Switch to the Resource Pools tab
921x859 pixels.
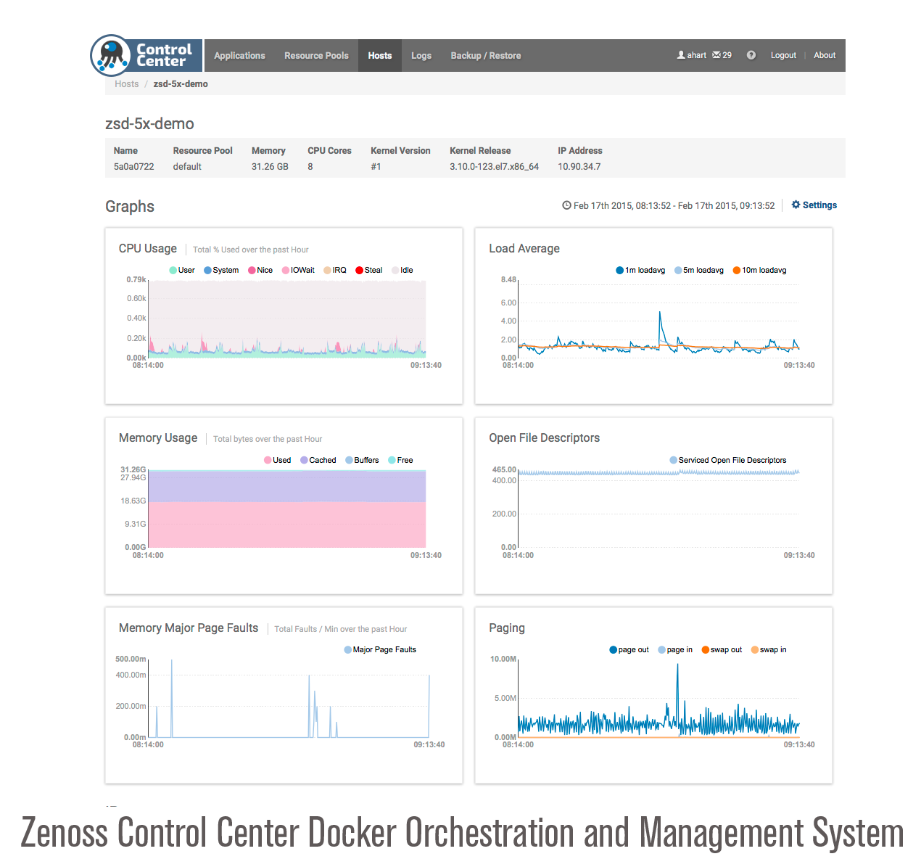(x=316, y=56)
